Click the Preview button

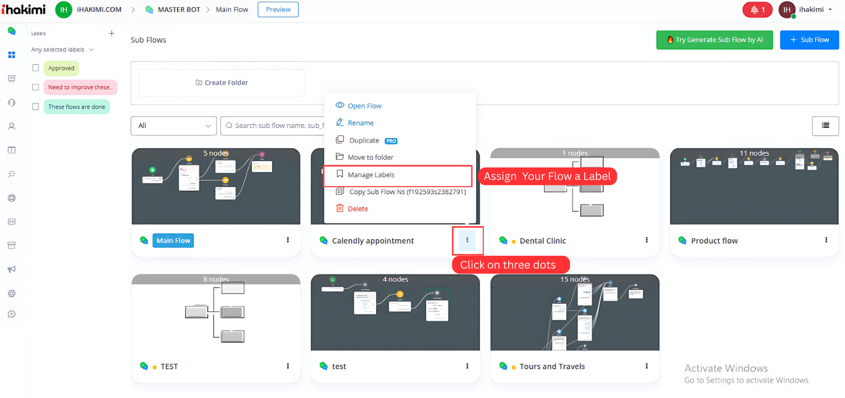pos(278,10)
